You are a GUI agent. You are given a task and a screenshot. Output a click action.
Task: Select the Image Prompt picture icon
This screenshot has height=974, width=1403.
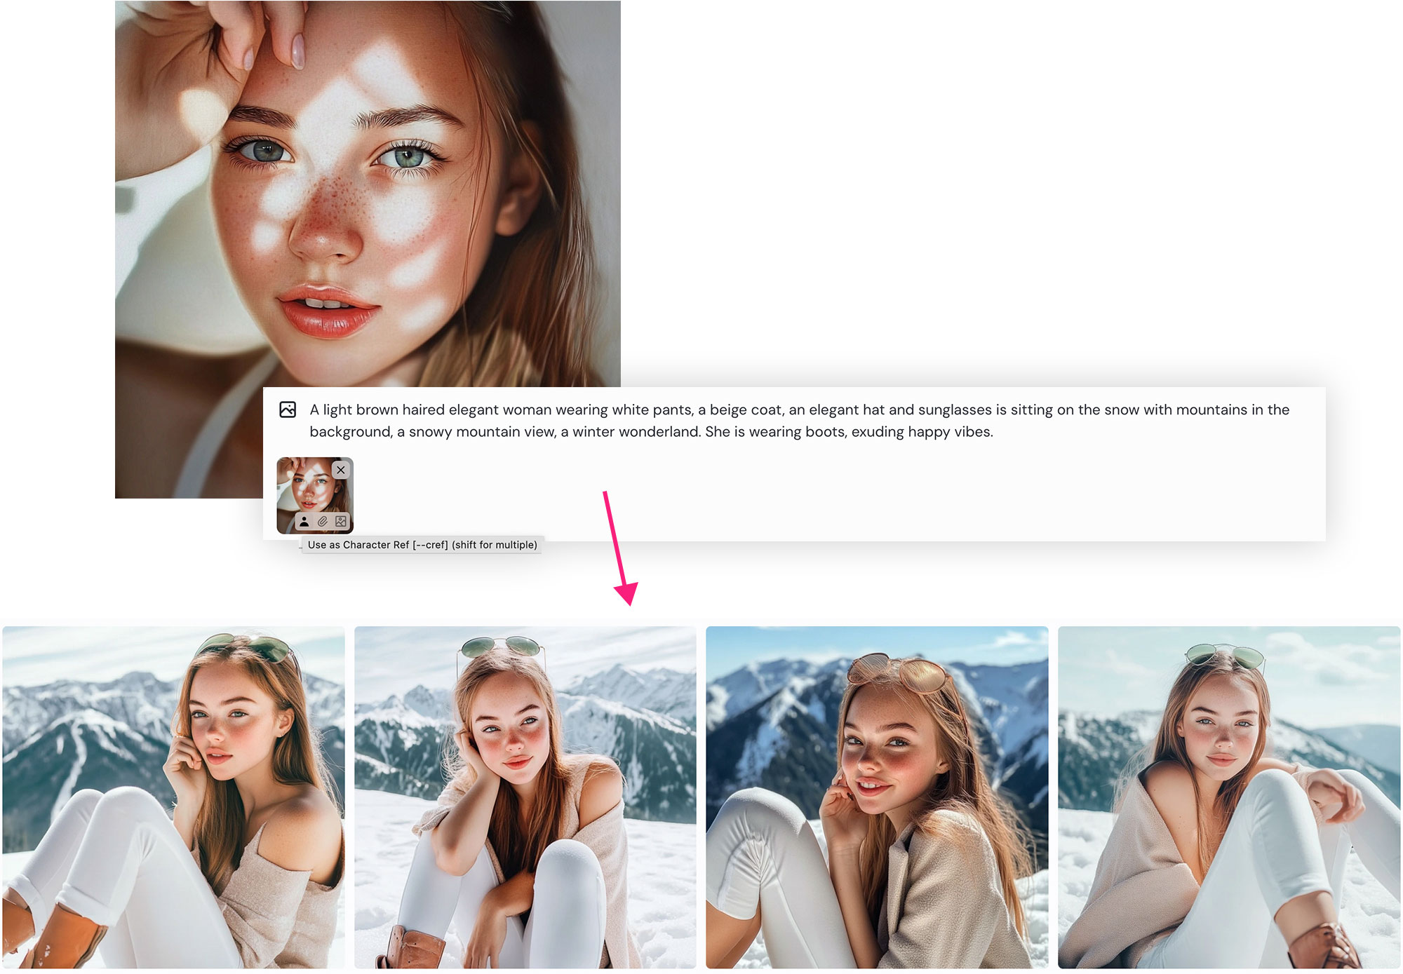pos(341,521)
